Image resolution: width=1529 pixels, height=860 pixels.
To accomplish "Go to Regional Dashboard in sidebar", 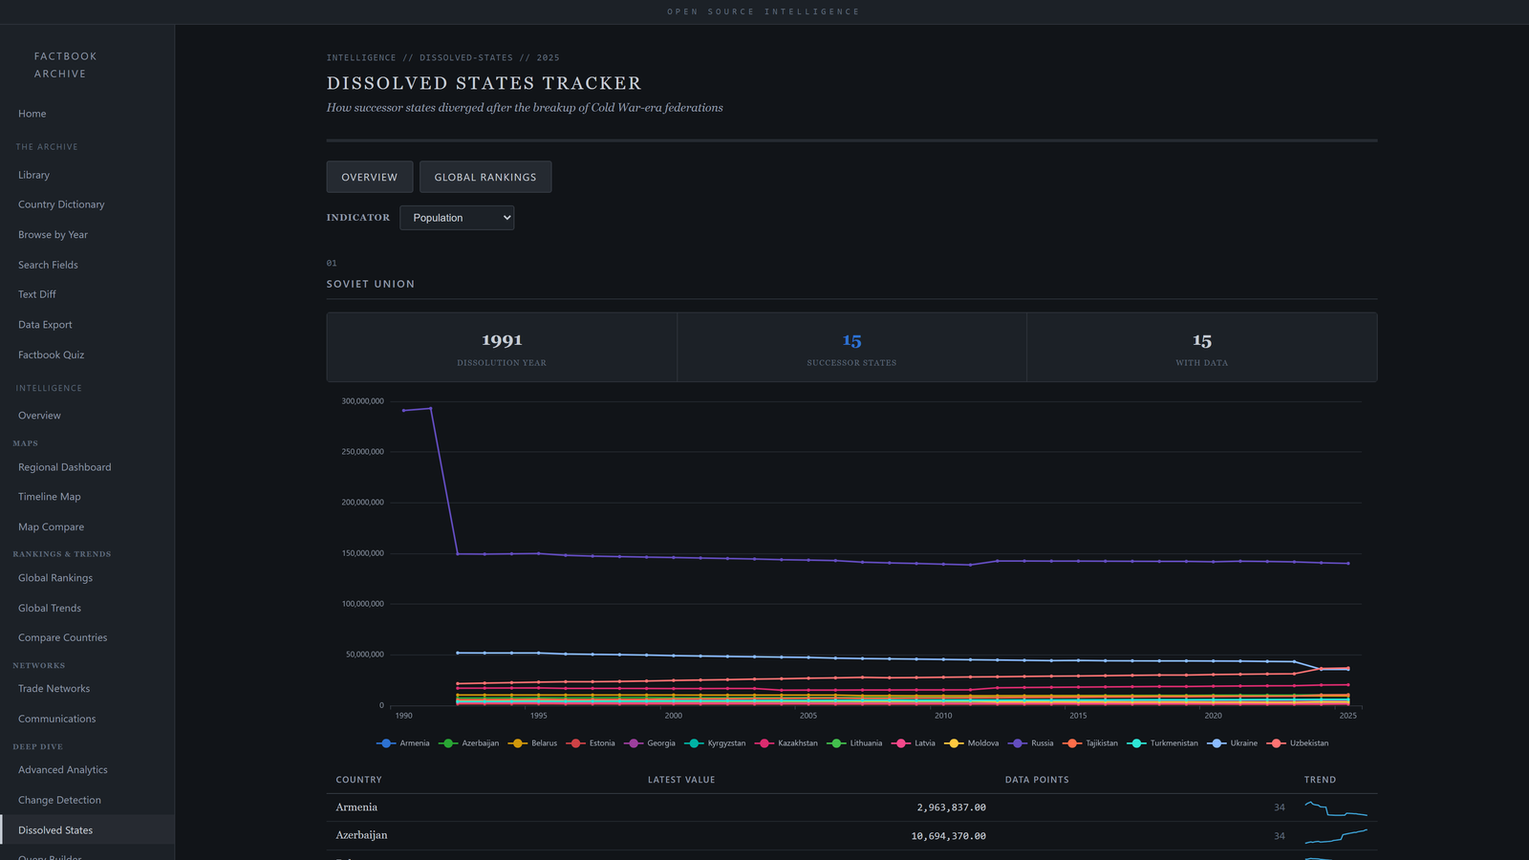I will 64,467.
